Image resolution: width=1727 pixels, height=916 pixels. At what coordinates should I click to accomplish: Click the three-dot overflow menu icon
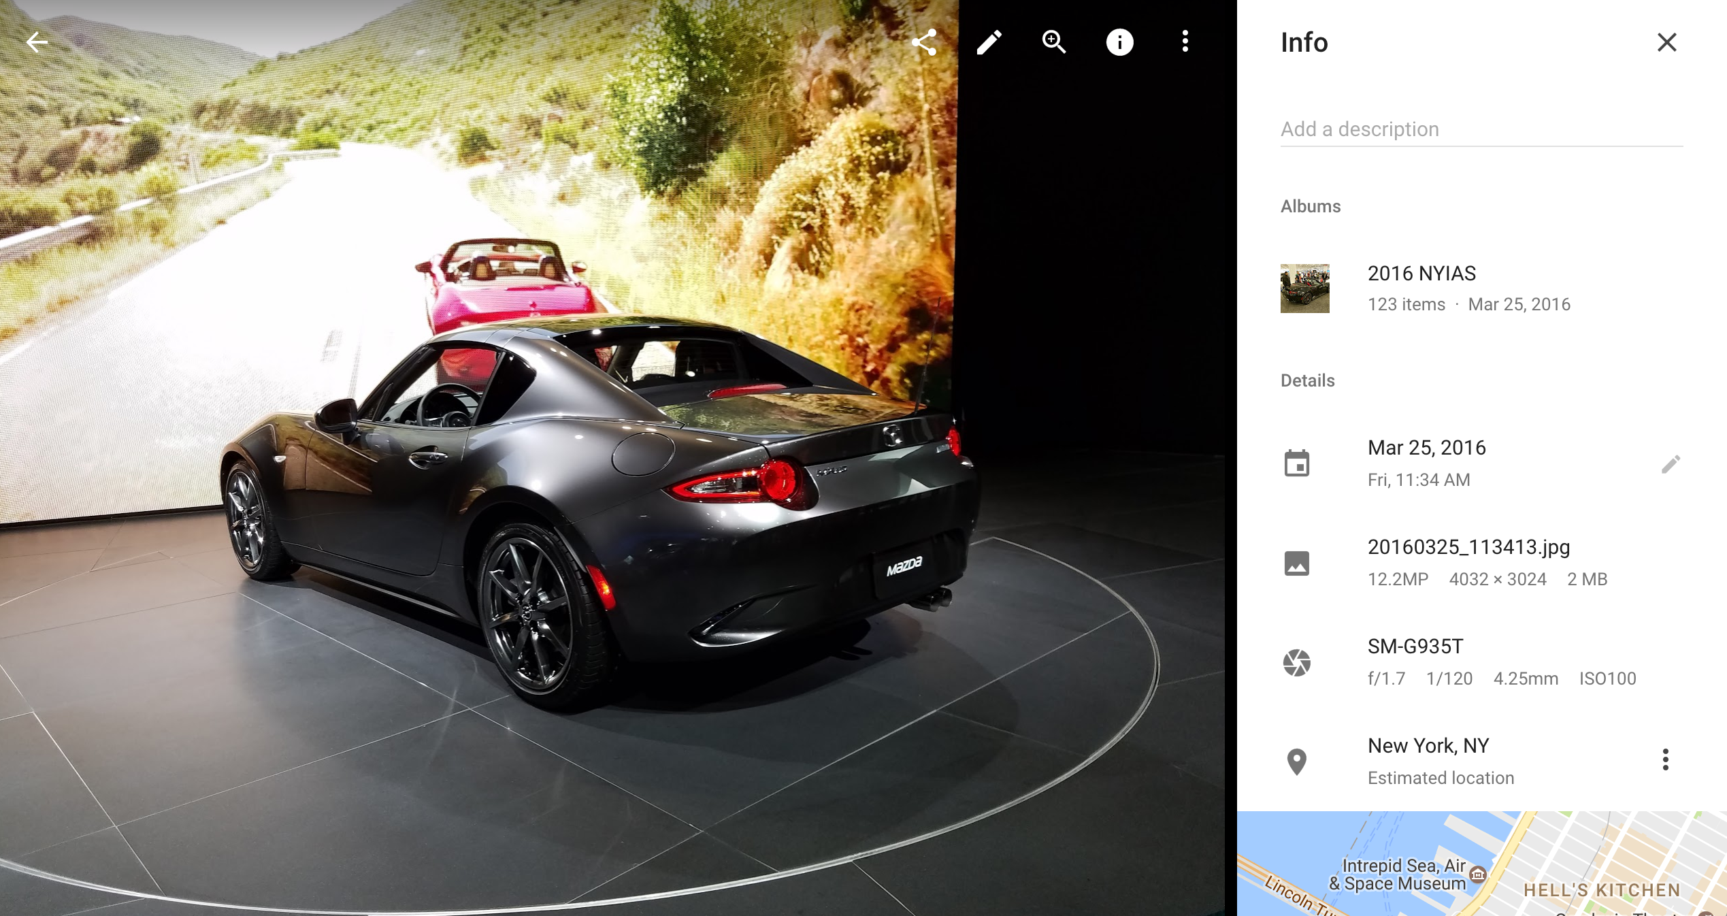click(x=1185, y=42)
